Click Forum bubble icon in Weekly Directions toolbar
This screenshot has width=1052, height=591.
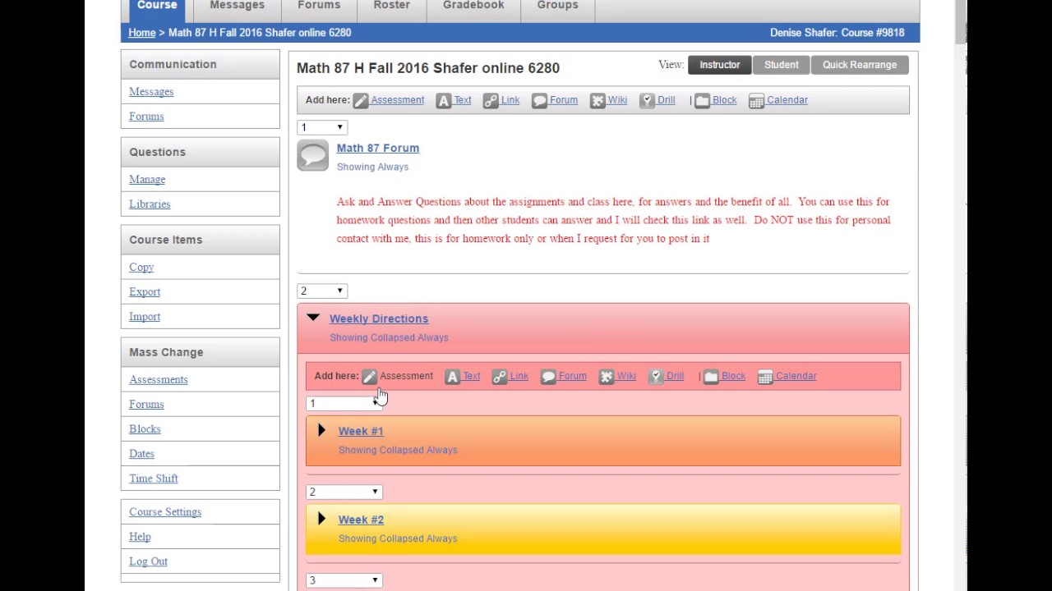[548, 377]
